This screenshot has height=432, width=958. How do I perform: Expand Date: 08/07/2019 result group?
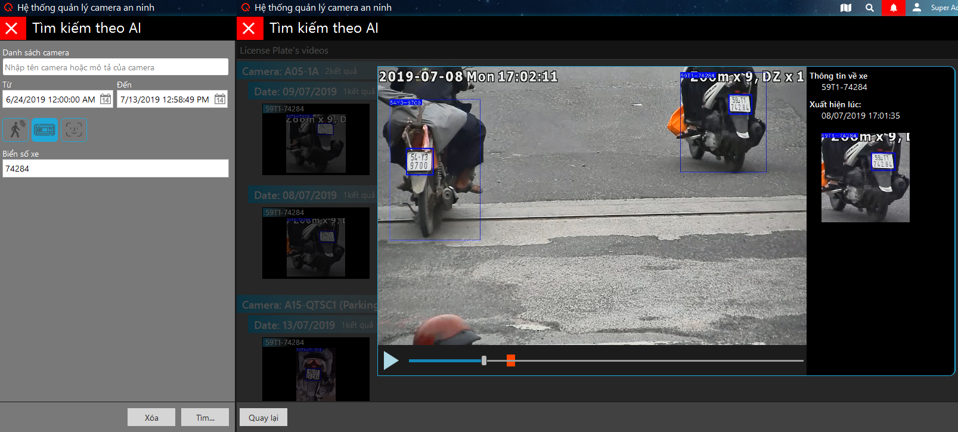(x=312, y=195)
